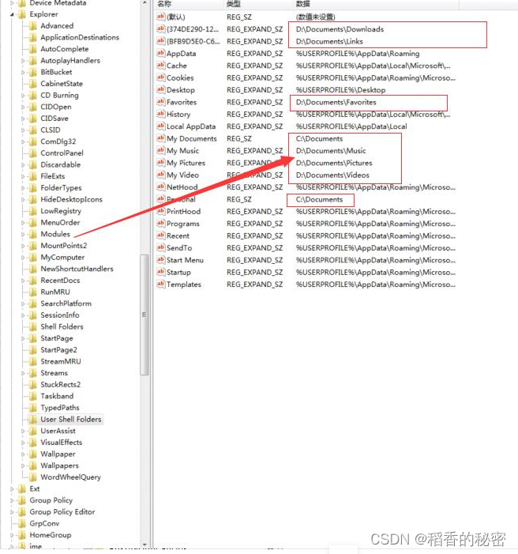The image size is (518, 554).
Task: Select the GrpConv key
Action: (44, 524)
